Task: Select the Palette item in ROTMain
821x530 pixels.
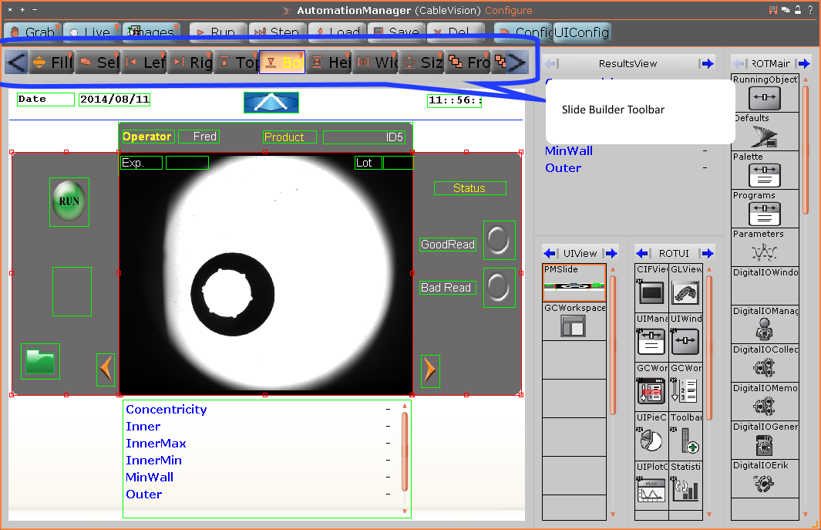Action: (x=765, y=170)
